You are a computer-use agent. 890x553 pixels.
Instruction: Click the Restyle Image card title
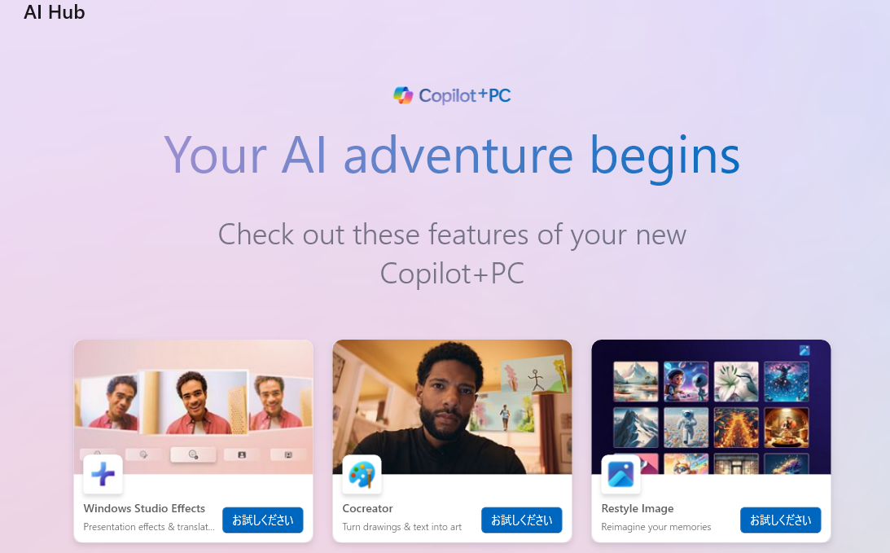[638, 509]
